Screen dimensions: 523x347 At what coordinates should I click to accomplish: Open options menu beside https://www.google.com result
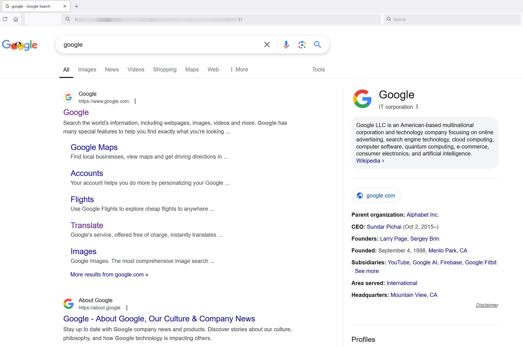click(x=135, y=101)
